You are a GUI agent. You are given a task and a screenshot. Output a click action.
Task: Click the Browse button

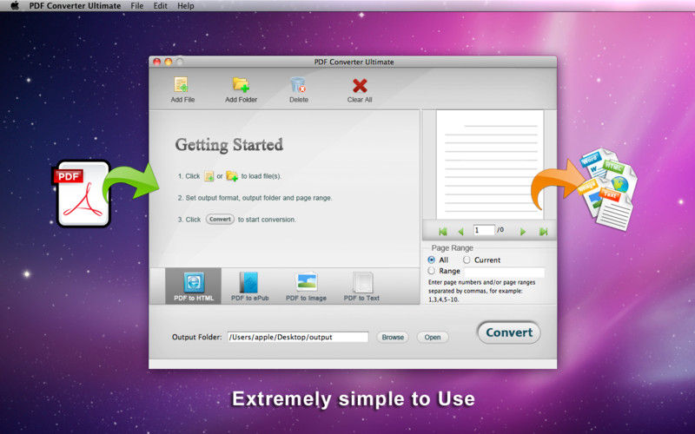393,337
